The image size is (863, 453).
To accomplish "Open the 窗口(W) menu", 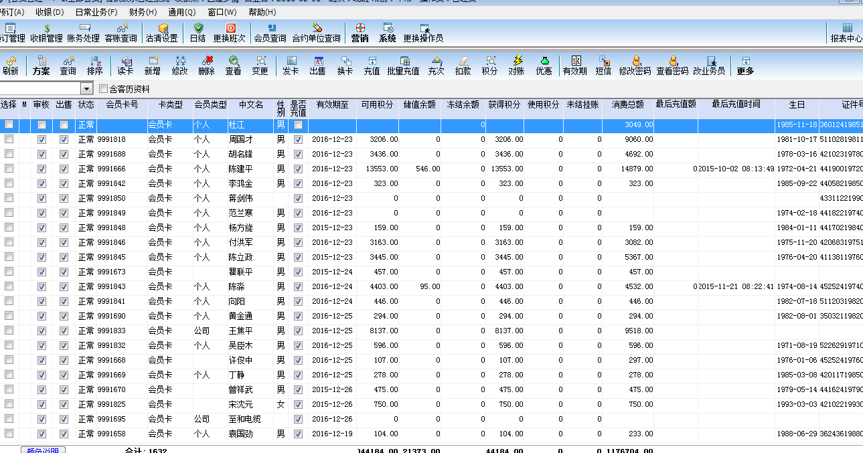I will (x=222, y=12).
